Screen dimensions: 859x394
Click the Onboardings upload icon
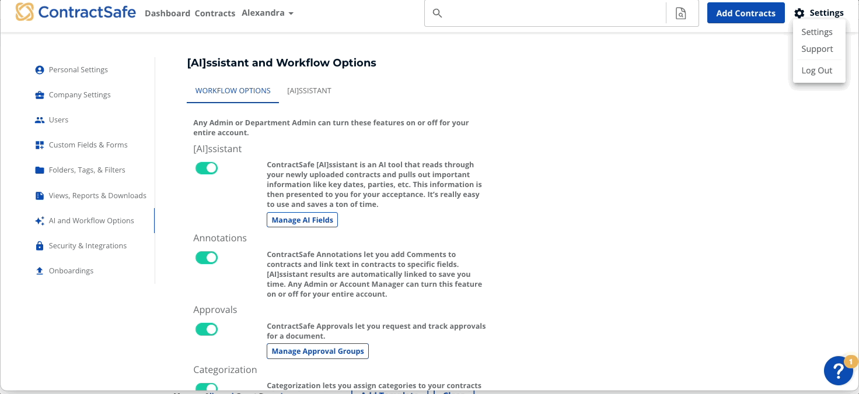pos(39,270)
